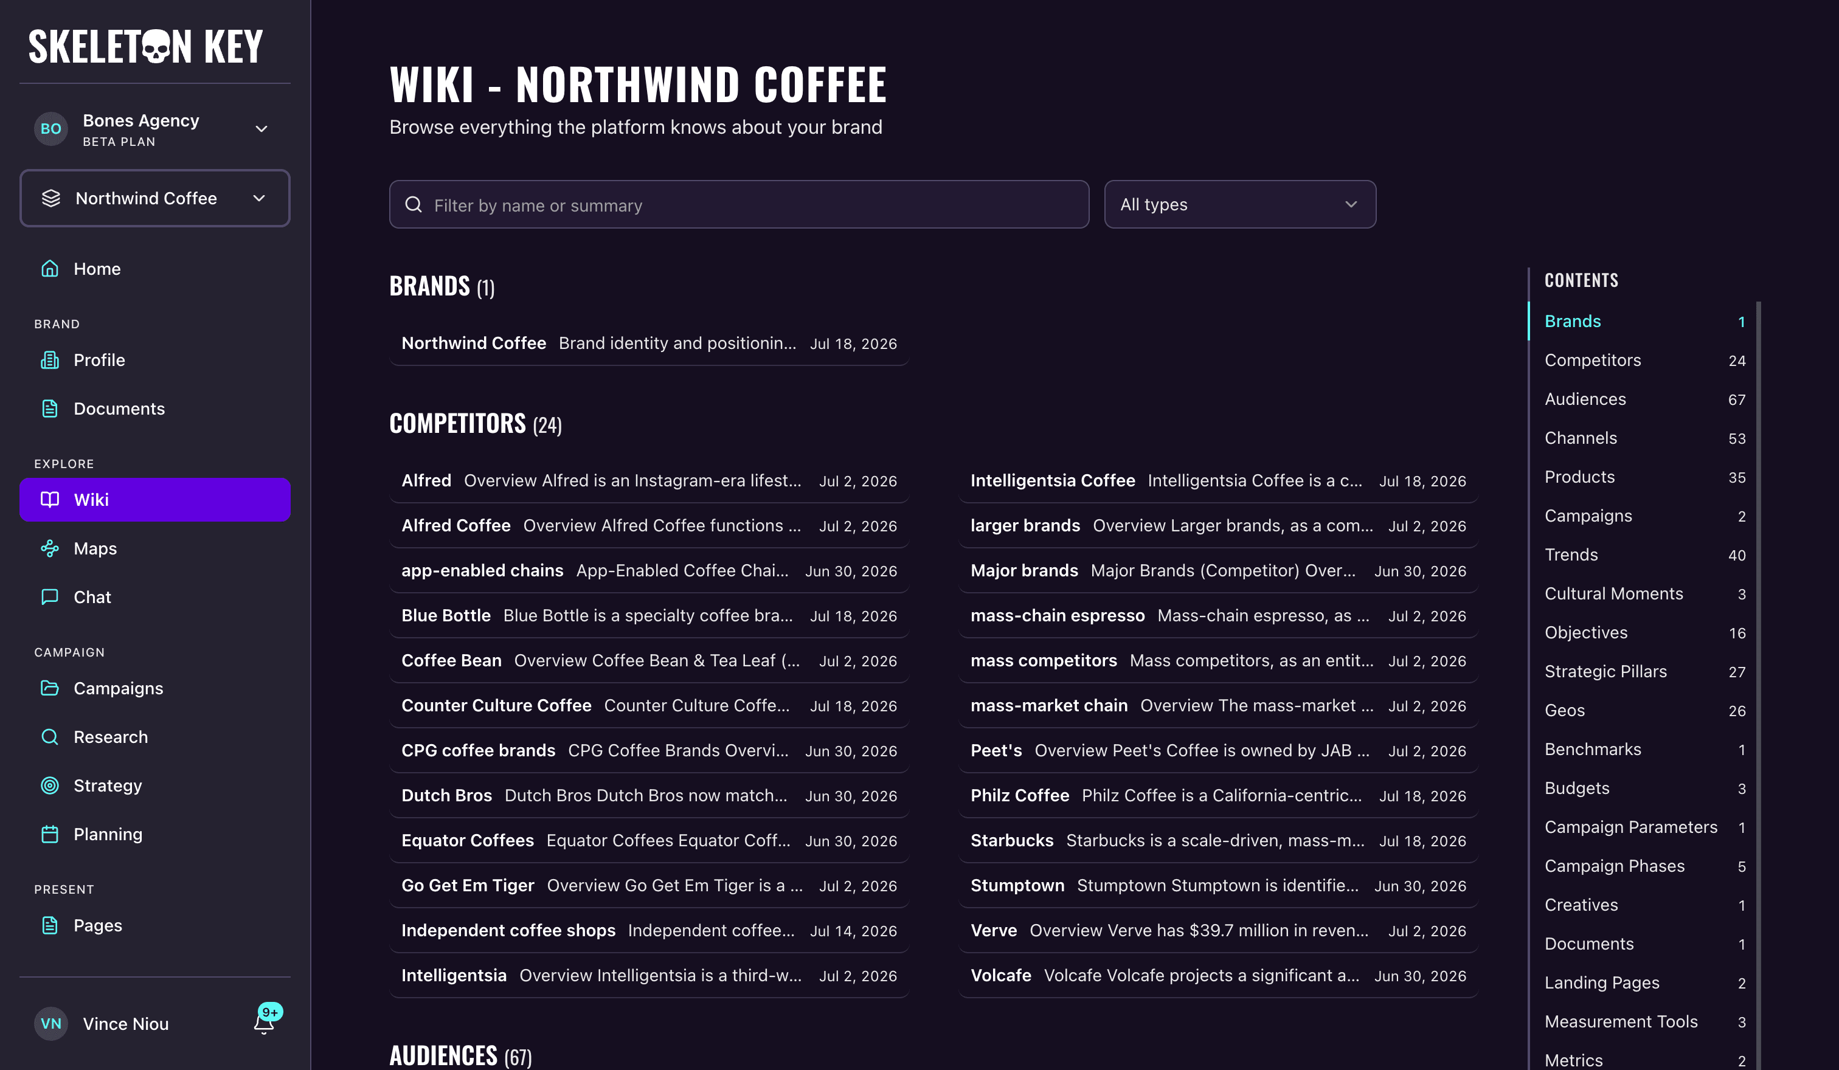Viewport: 1839px width, 1070px height.
Task: Click the Vince Niou user name
Action: (125, 1023)
